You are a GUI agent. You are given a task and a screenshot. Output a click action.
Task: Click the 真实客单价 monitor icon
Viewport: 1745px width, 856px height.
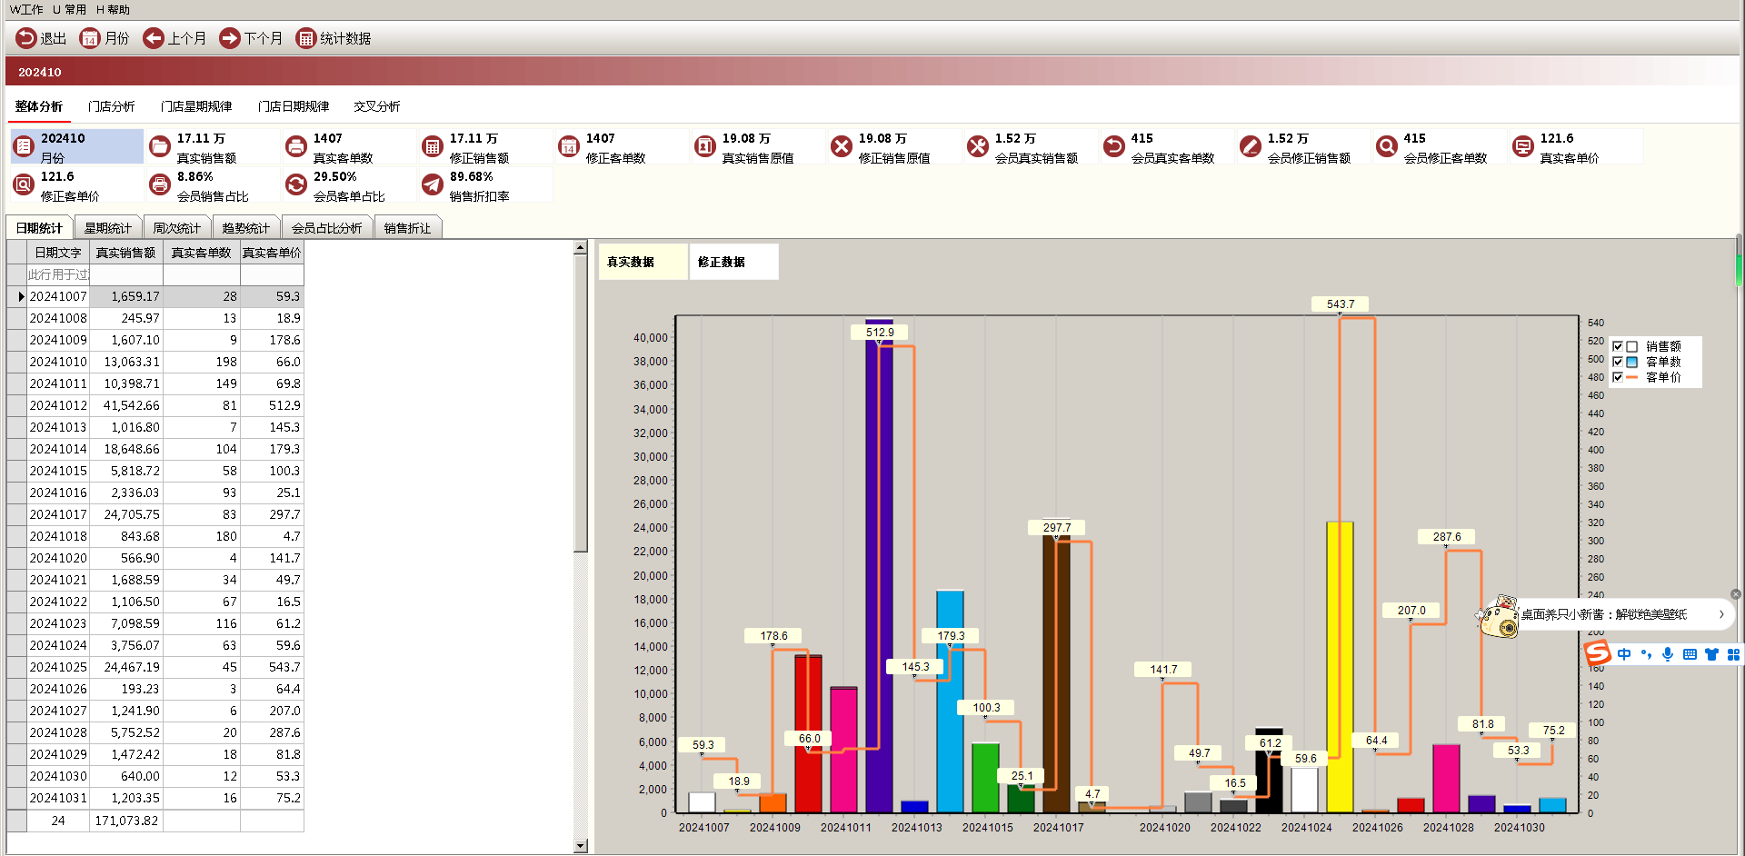click(x=1523, y=146)
